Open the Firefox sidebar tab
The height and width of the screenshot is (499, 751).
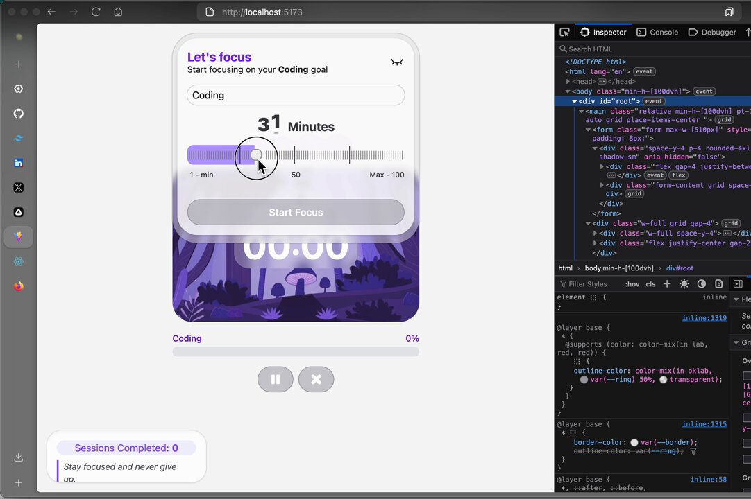tap(18, 286)
